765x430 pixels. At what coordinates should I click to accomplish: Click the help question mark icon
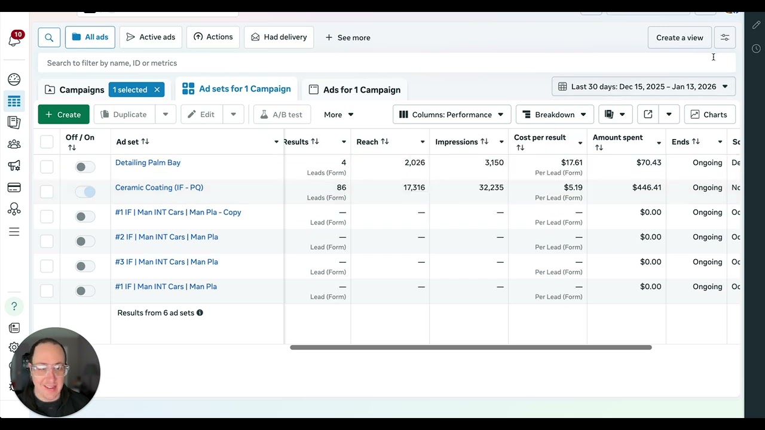click(14, 306)
